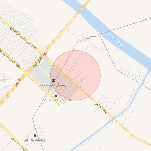Select the بلوار چهل متری ذوالفقاری street label

[x=10, y=58]
